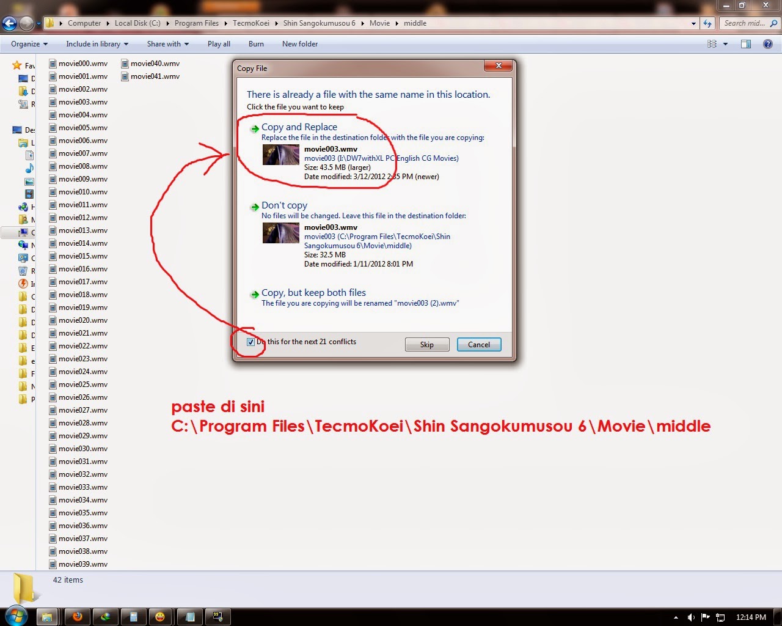Click the Forward navigation arrow
The height and width of the screenshot is (626, 782).
click(x=26, y=24)
